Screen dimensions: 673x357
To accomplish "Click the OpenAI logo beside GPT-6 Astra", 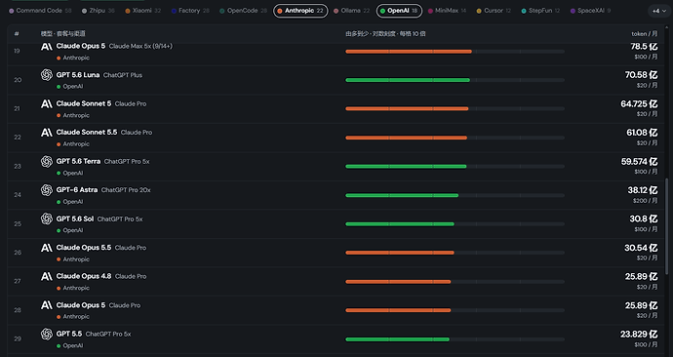I will coord(47,189).
